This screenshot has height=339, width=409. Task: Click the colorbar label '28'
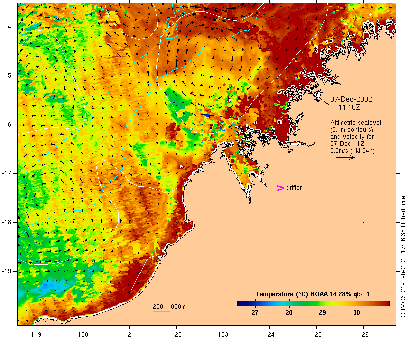(289, 313)
